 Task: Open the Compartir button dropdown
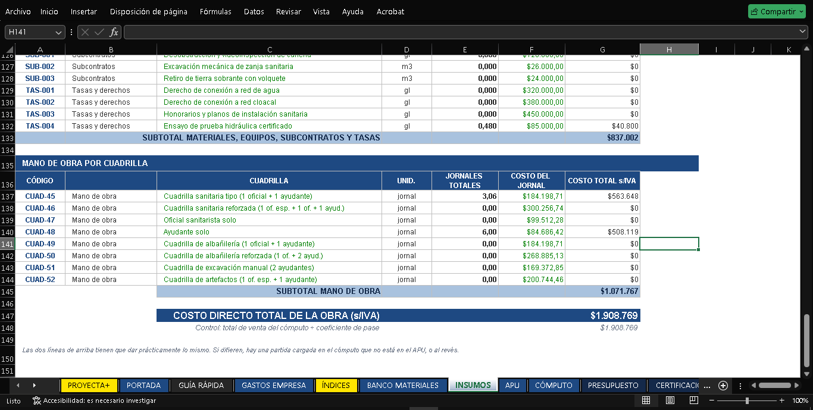click(x=801, y=11)
